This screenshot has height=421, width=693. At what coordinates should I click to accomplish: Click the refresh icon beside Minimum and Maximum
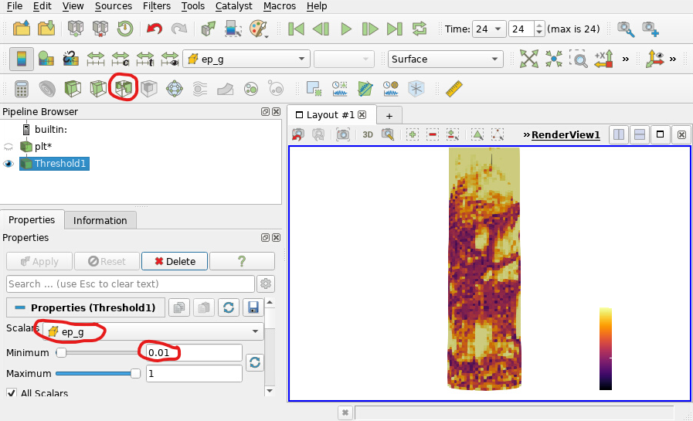click(x=255, y=363)
